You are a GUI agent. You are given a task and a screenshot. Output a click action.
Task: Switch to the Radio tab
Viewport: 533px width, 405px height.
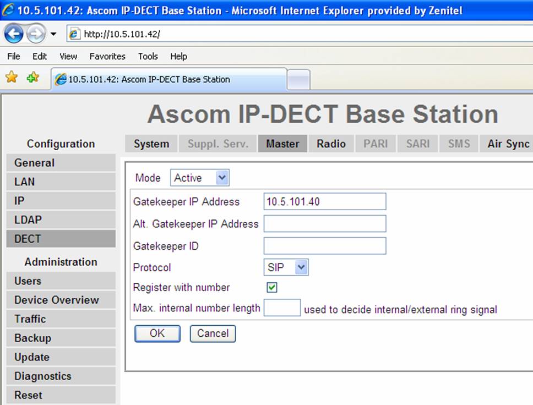pos(331,144)
